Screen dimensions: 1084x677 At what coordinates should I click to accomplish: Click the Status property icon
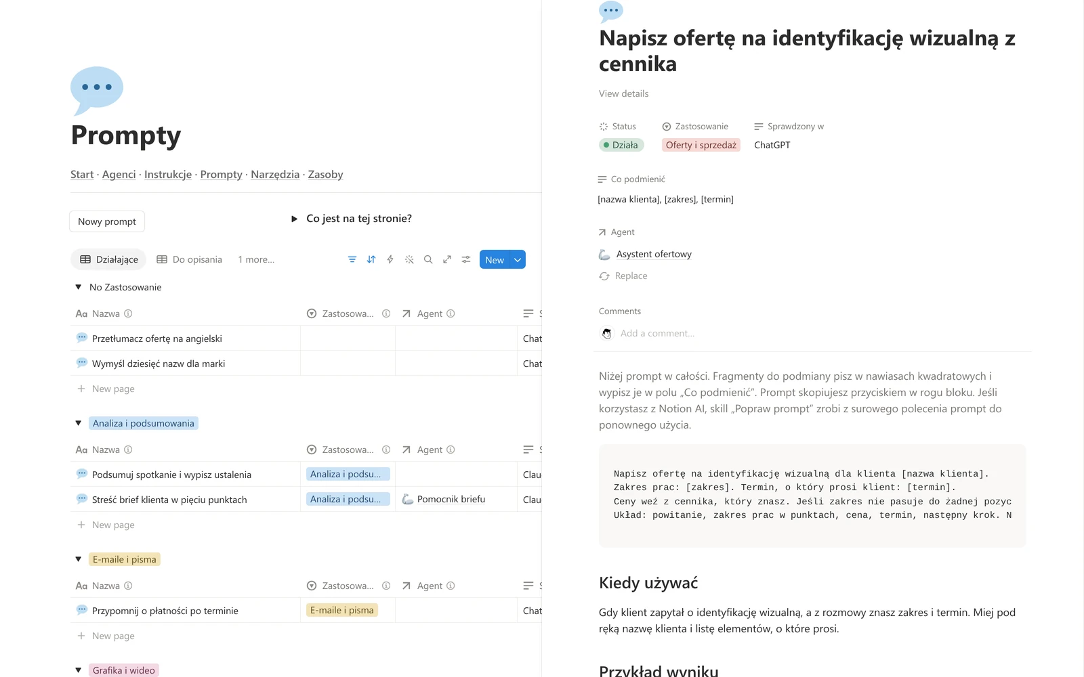click(x=604, y=127)
